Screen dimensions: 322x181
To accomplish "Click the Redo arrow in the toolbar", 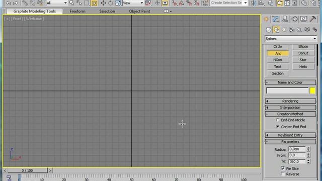I will pyautogui.click(x=16, y=3).
